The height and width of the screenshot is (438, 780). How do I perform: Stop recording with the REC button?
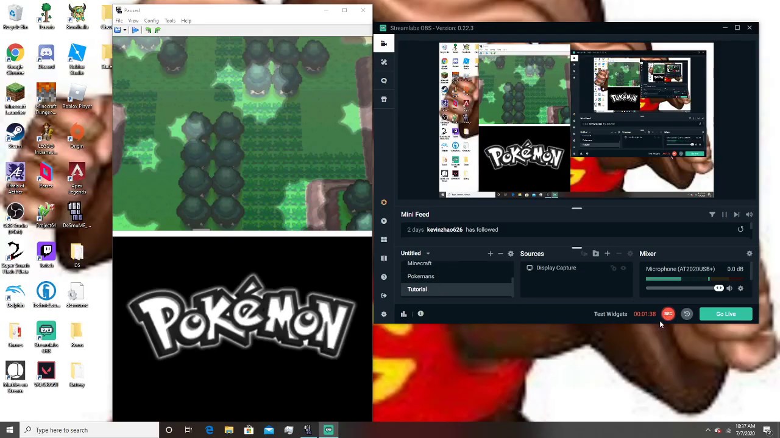point(668,314)
